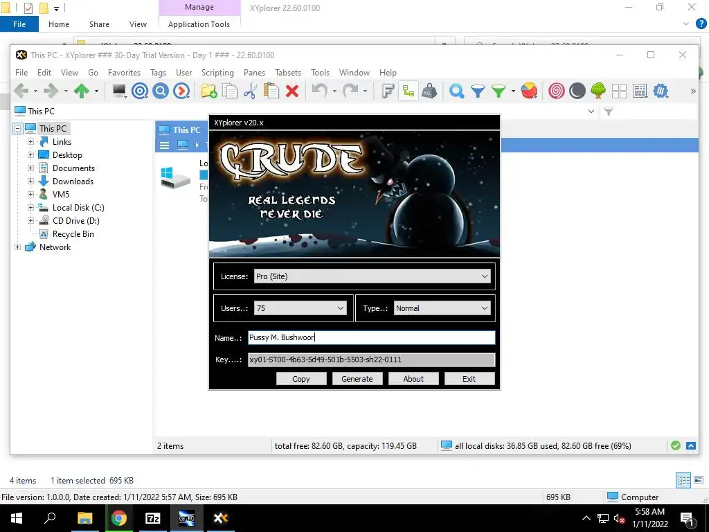The height and width of the screenshot is (532, 709).
Task: Click the blue gear badge icon
Action: tap(661, 91)
